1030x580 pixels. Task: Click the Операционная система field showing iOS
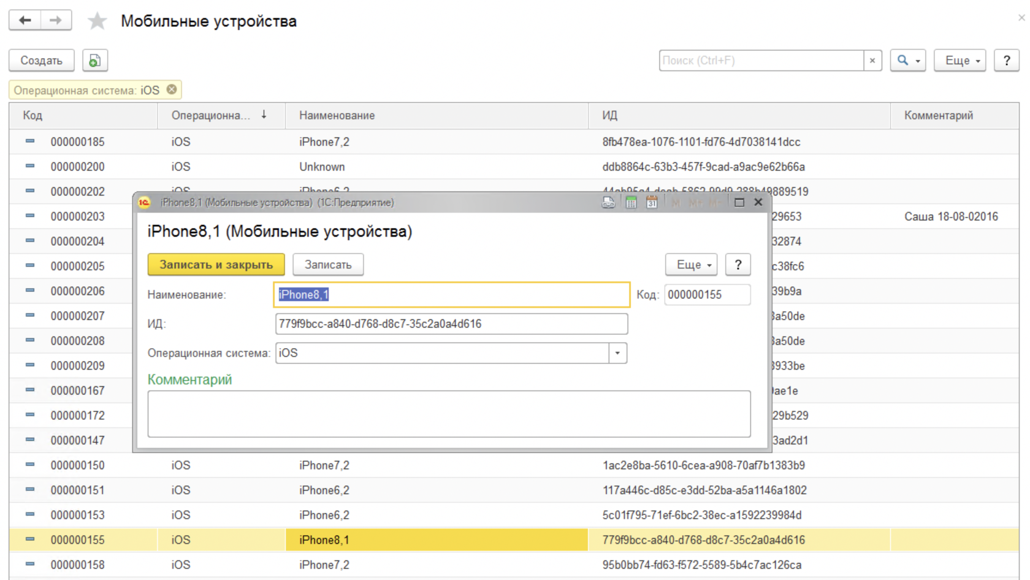[x=442, y=353]
